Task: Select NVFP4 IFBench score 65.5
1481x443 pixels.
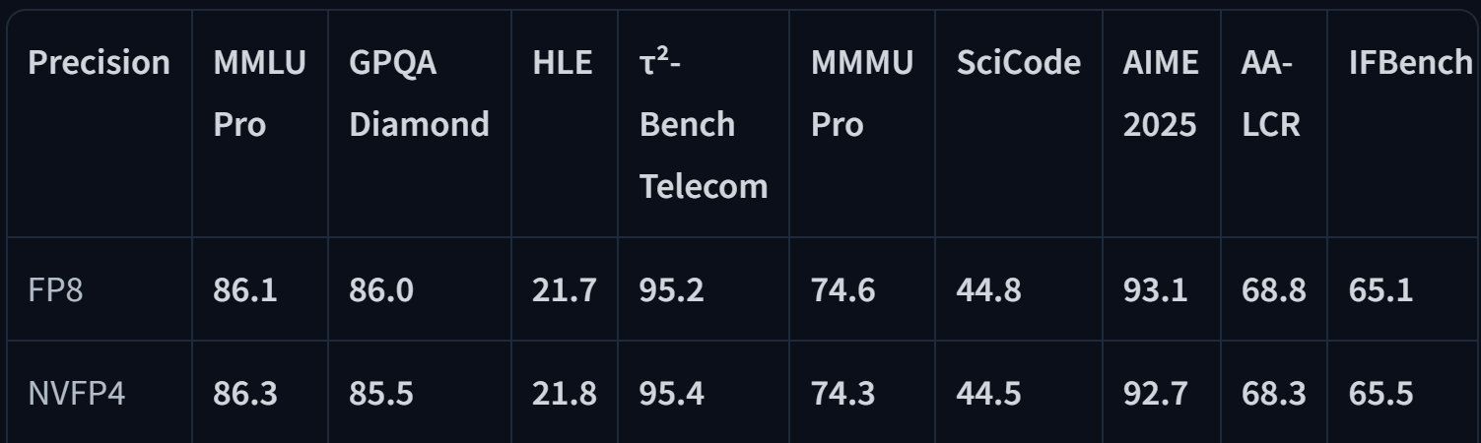Action: 1380,395
